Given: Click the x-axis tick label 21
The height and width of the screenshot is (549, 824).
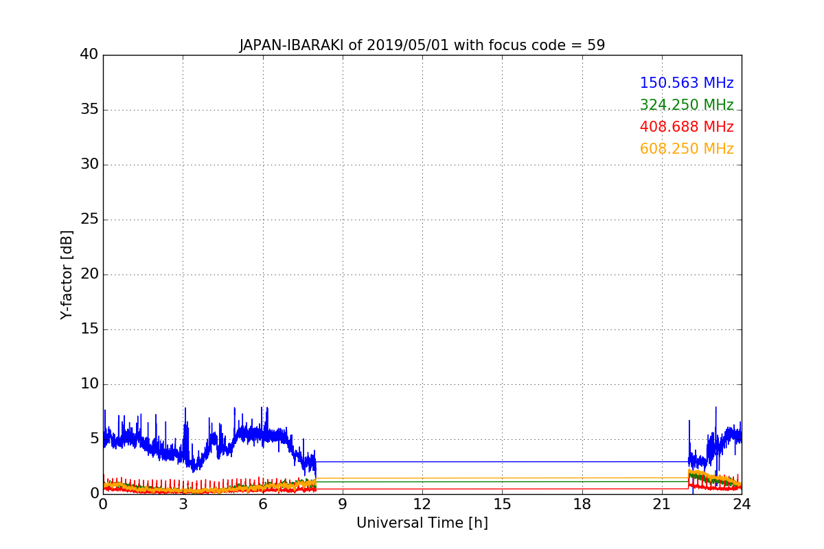Looking at the screenshot, I should pos(662,504).
